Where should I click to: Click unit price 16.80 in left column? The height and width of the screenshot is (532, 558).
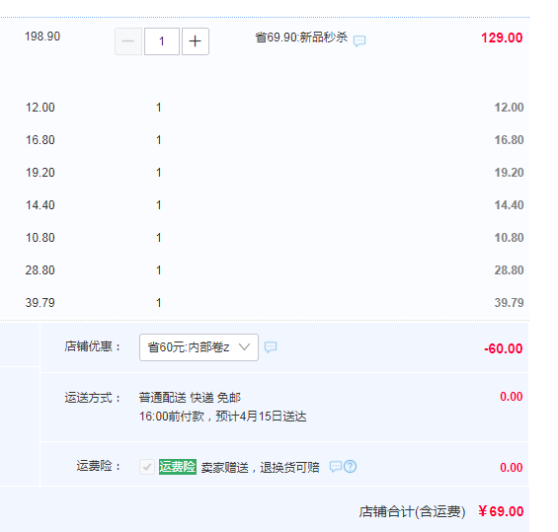pyautogui.click(x=40, y=140)
